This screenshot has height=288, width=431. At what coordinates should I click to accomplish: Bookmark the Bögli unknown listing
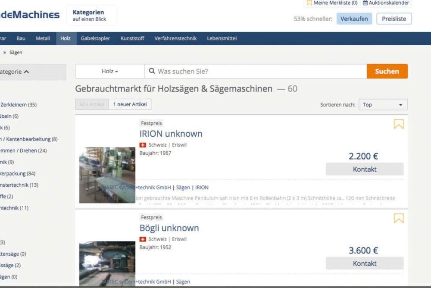[x=399, y=219]
